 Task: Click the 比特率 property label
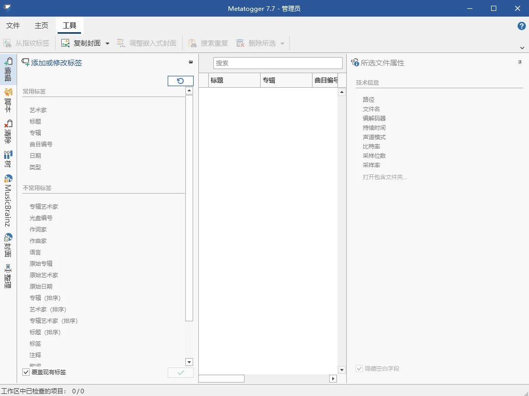coord(371,146)
